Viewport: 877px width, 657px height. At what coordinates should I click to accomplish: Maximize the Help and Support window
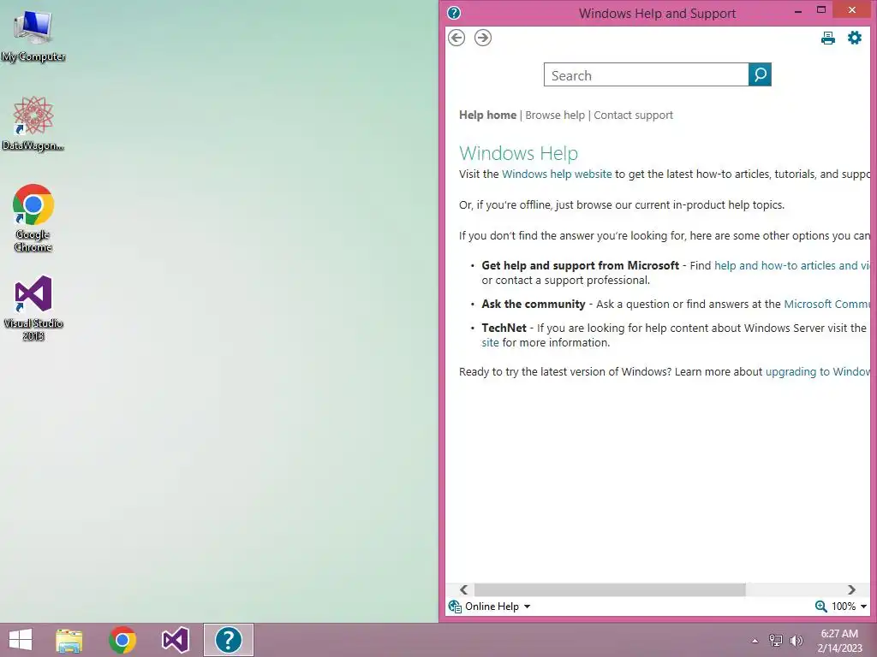coord(821,10)
